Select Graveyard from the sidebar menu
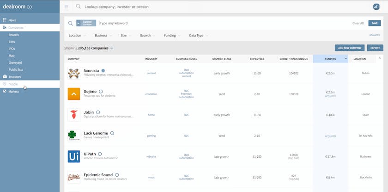 (15, 62)
